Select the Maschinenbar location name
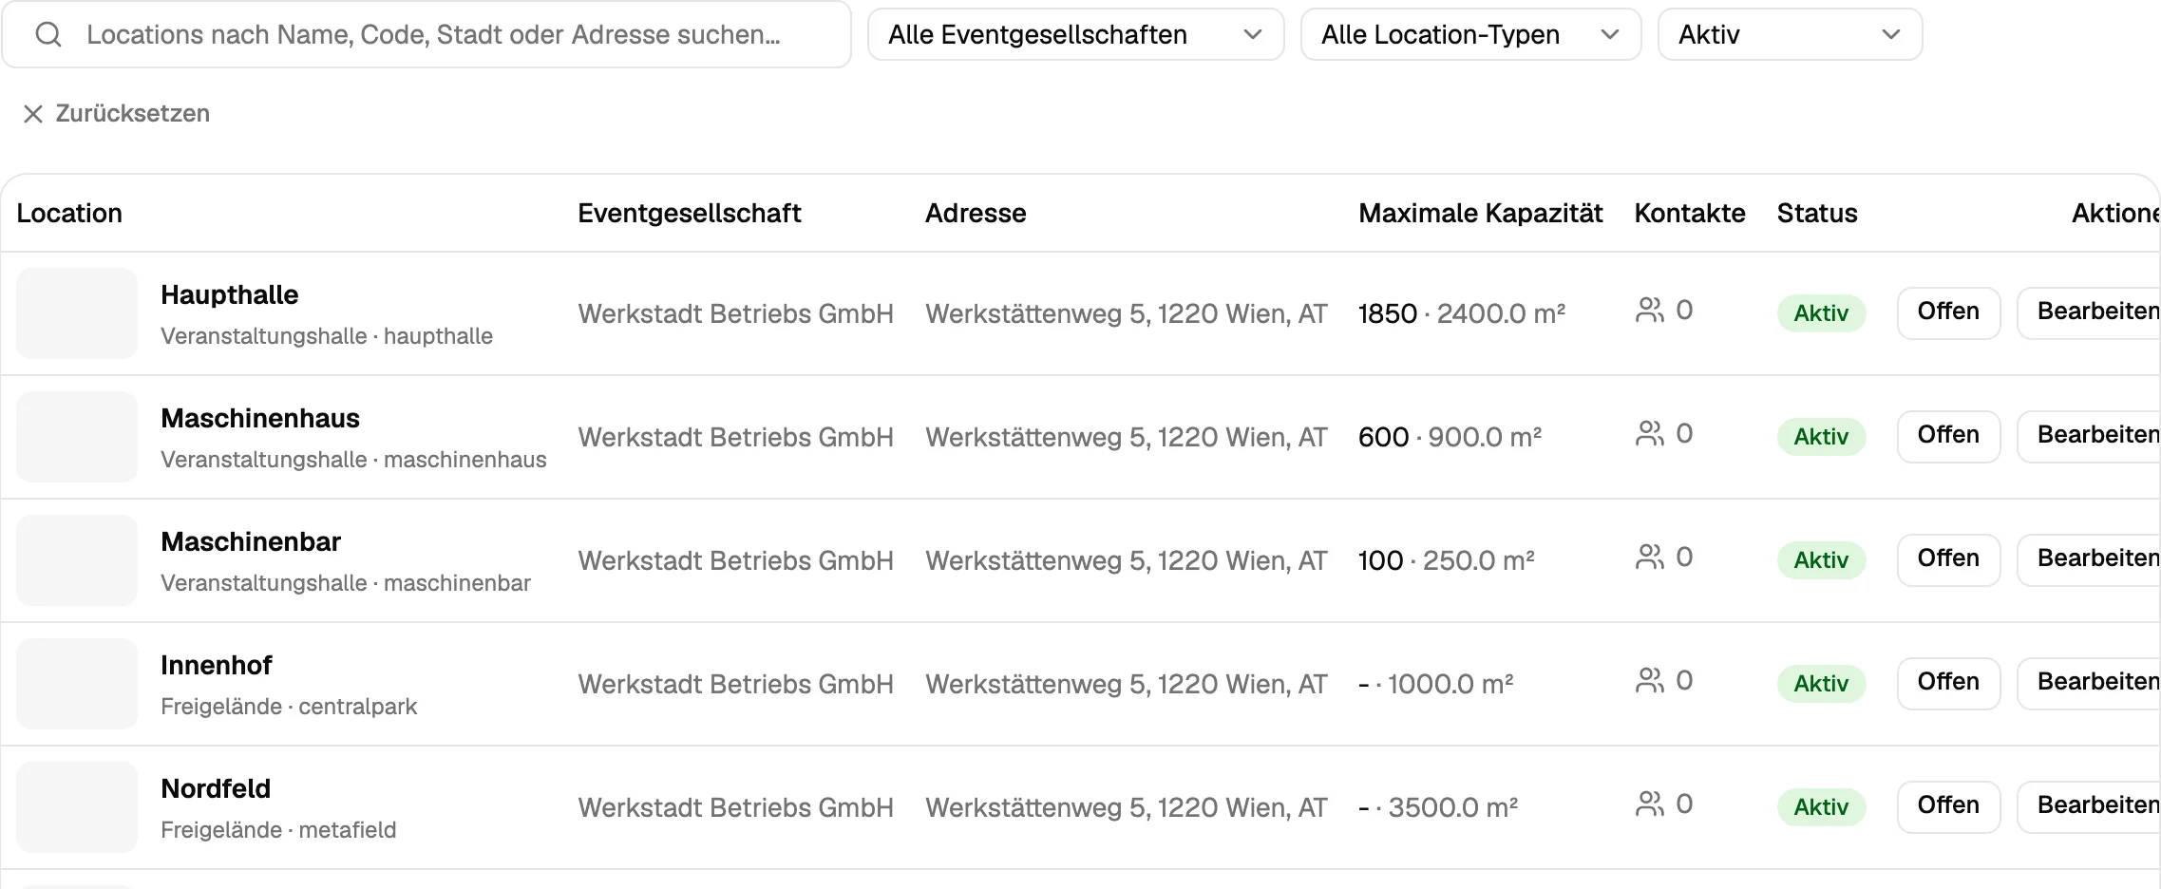 (251, 542)
